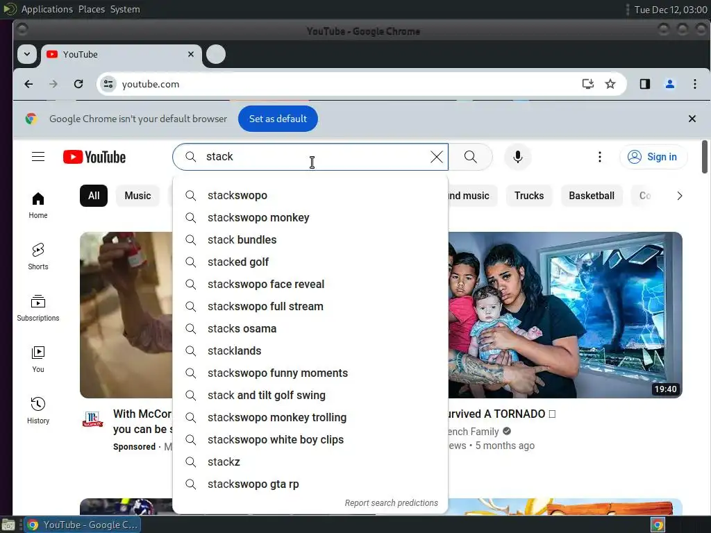Viewport: 711px width, 533px height.
Task: View site information icon in address bar
Action: tap(108, 84)
